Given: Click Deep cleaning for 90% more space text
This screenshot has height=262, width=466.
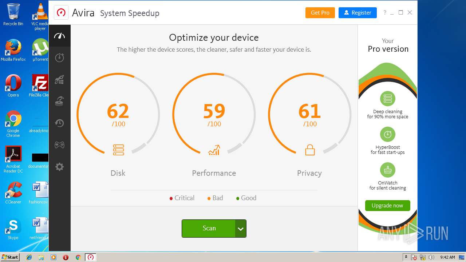Looking at the screenshot, I should coord(388,114).
